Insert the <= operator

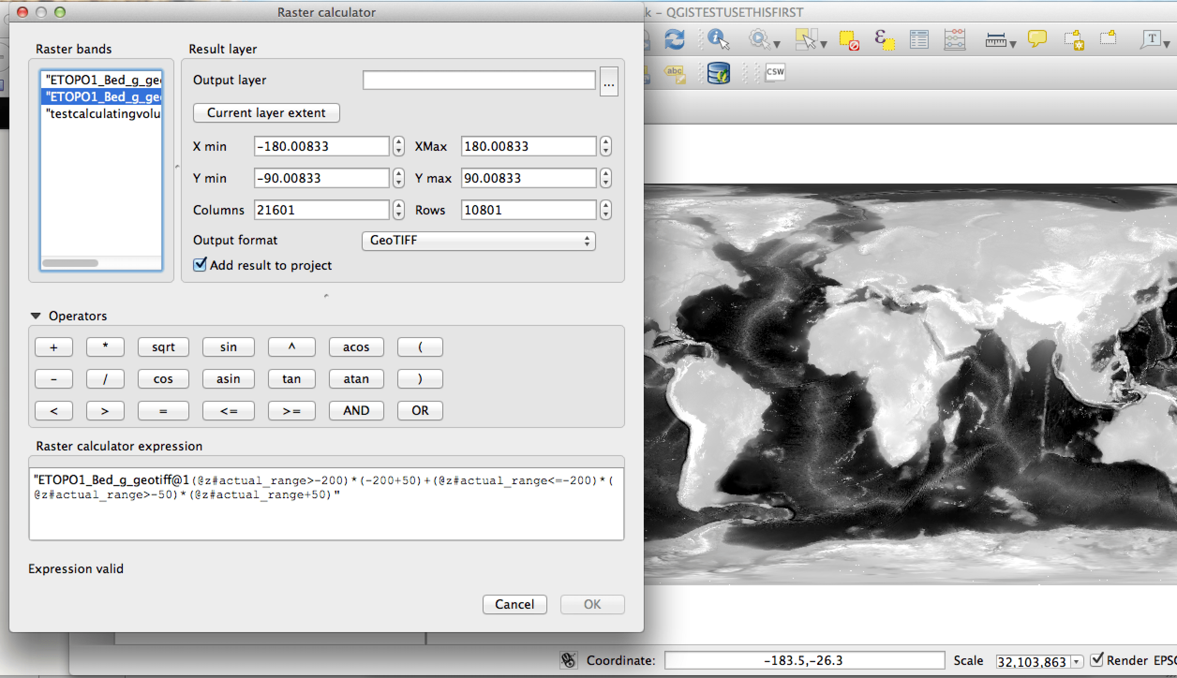point(228,411)
